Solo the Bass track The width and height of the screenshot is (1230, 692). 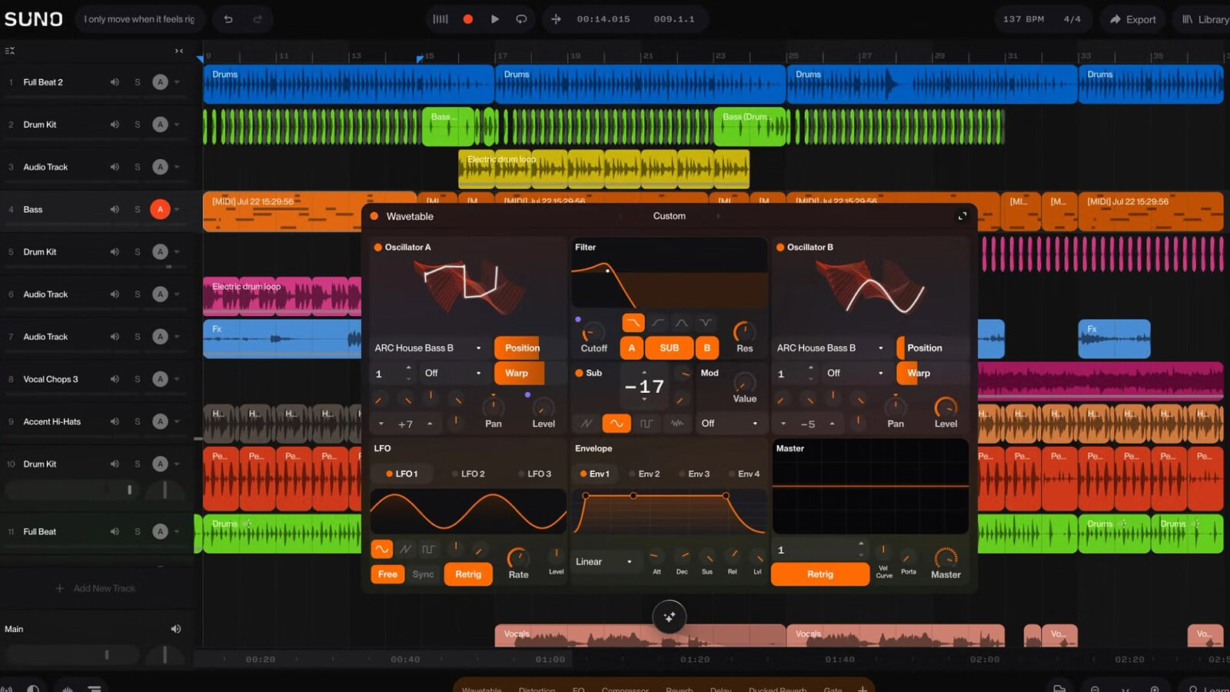[138, 209]
